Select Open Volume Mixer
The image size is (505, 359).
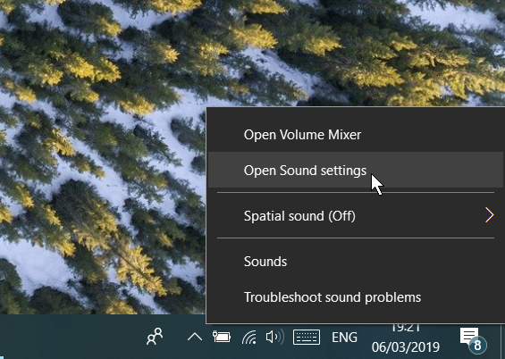[356, 135]
